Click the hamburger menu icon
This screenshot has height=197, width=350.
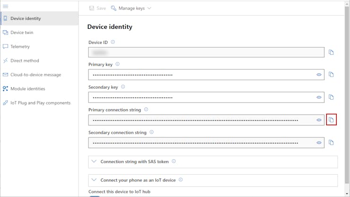coord(6,6)
